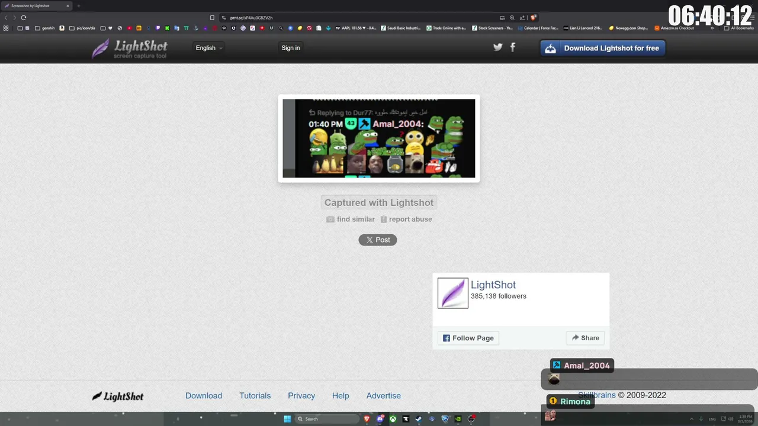This screenshot has width=758, height=426.
Task: Click the Share button on LightShot widget
Action: (x=585, y=338)
